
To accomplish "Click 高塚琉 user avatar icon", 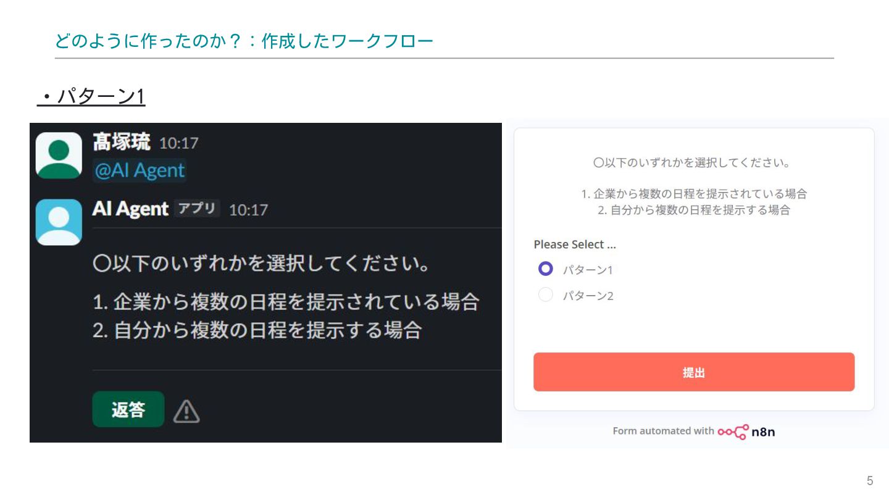I will tap(59, 156).
